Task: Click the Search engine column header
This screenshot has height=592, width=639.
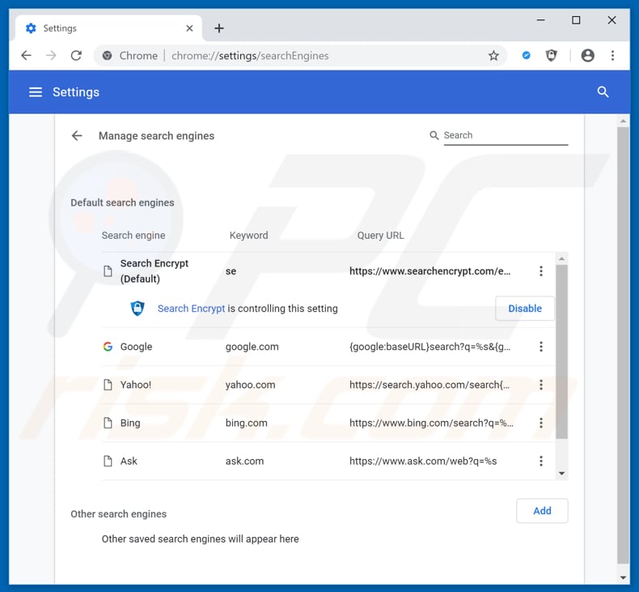Action: (x=133, y=236)
